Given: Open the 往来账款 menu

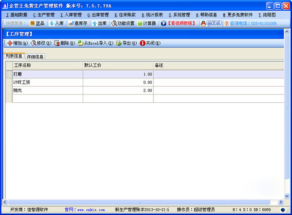Looking at the screenshot, I should [125, 15].
